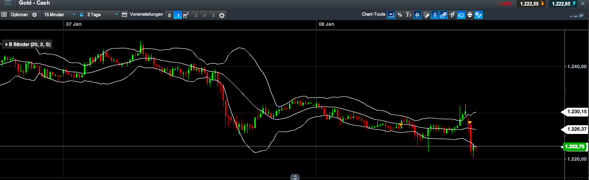Expand the 15 Minuten interval dropdown
The width and height of the screenshot is (589, 180).
coord(59,15)
